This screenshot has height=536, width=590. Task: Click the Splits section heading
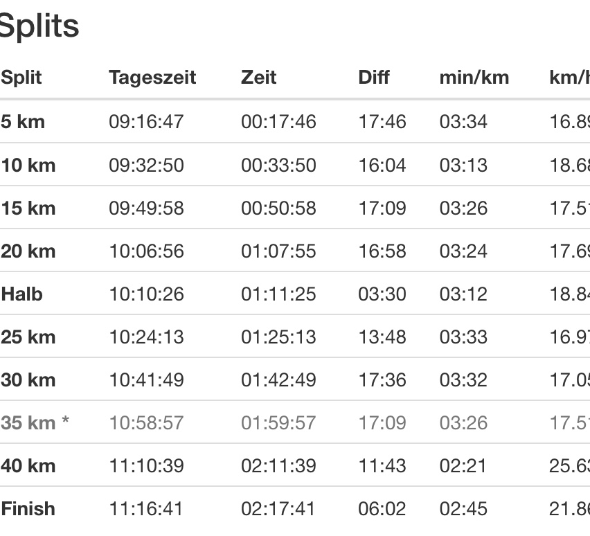coord(39,26)
